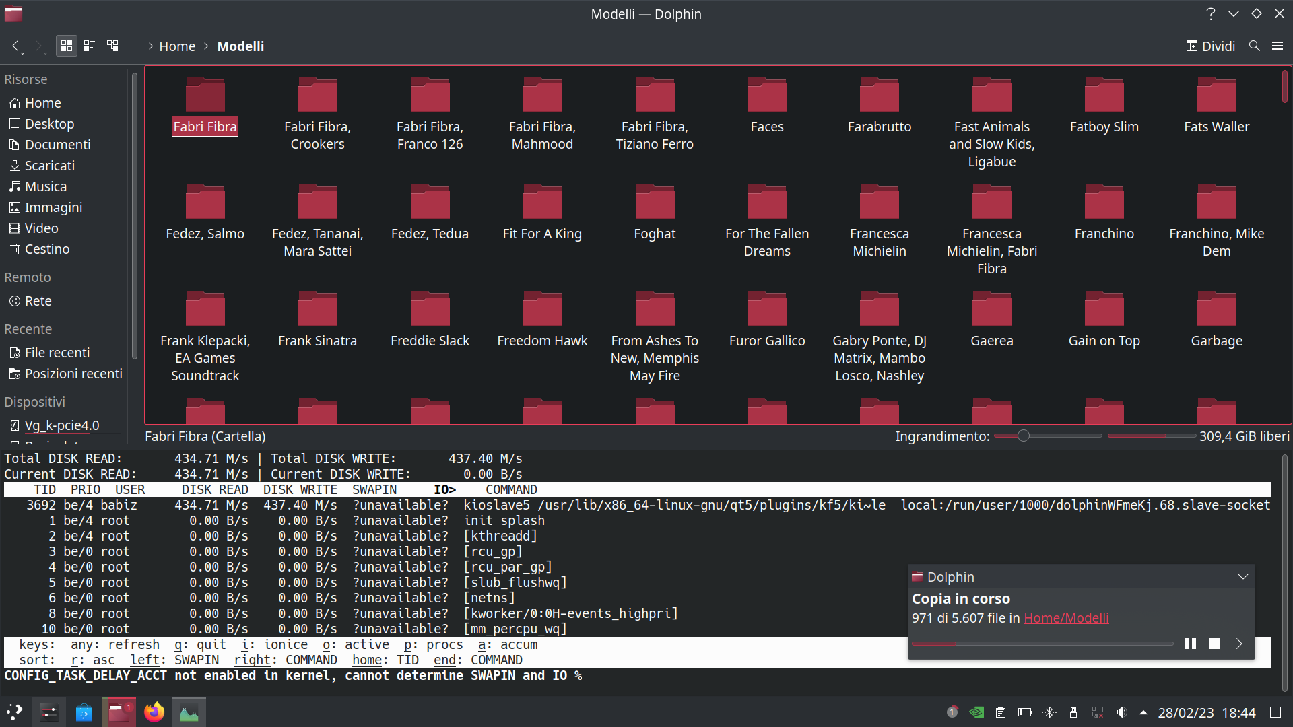Select Home in breadcrumb path
This screenshot has width=1293, height=727.
click(177, 46)
